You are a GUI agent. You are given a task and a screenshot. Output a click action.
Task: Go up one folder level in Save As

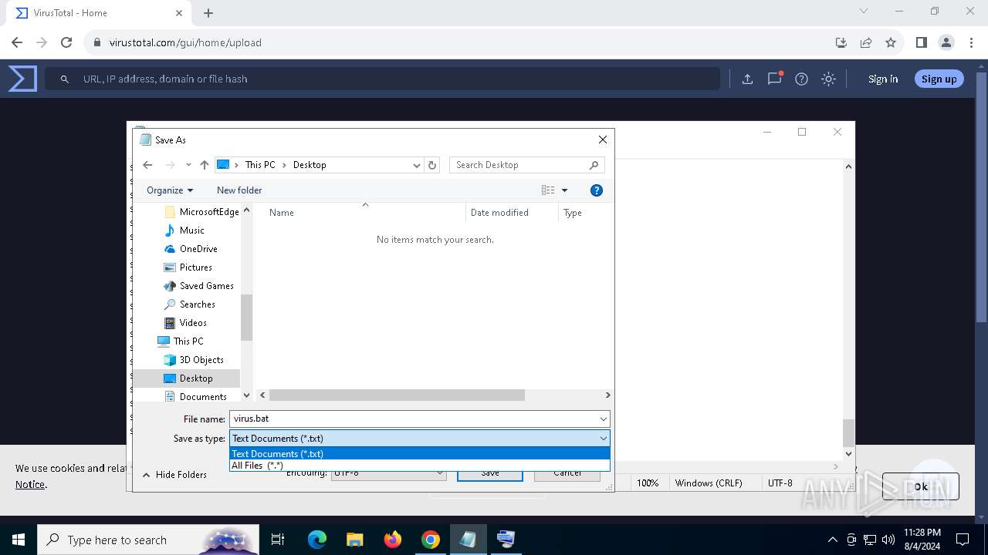[x=204, y=165]
